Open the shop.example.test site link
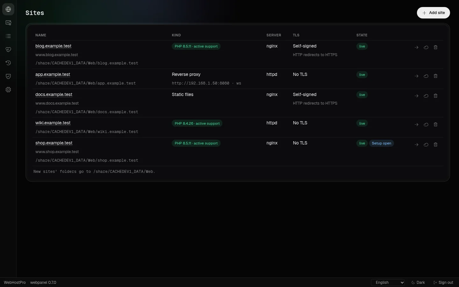 [54, 143]
